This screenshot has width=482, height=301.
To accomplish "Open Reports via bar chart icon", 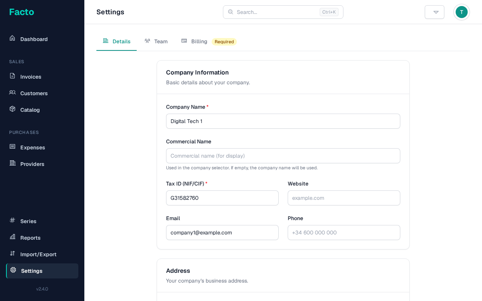I will pos(12,237).
